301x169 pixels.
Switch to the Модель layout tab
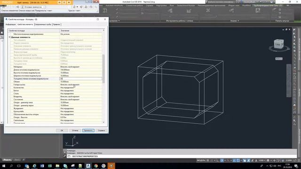tap(8, 160)
